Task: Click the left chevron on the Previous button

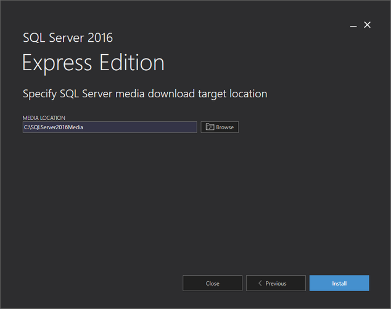Action: pyautogui.click(x=260, y=283)
